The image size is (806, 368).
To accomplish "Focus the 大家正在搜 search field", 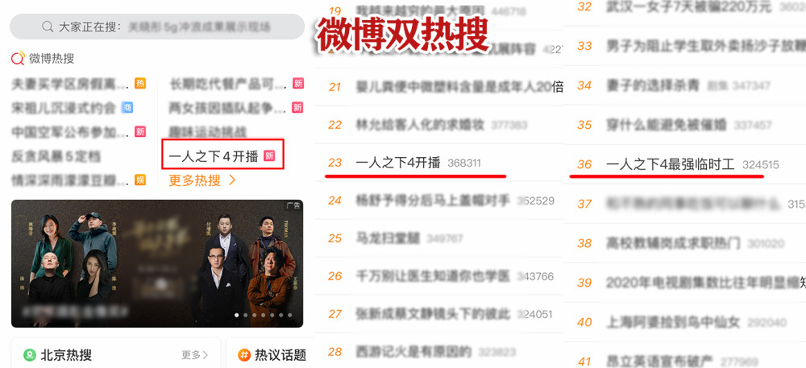I will coord(157,27).
